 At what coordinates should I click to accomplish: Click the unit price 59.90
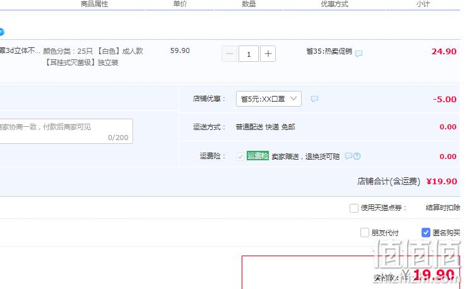coord(180,50)
